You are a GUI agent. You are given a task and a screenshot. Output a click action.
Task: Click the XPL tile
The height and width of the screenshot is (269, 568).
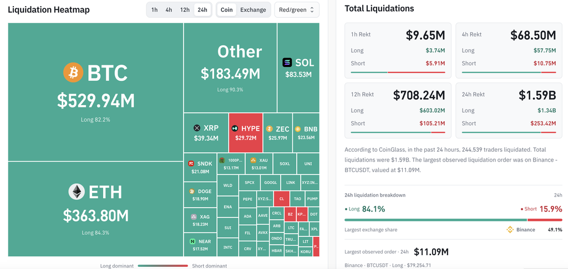pyautogui.click(x=314, y=229)
